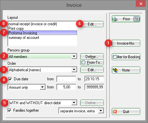Tick the Filter for Booking checkbox

click(x=115, y=57)
